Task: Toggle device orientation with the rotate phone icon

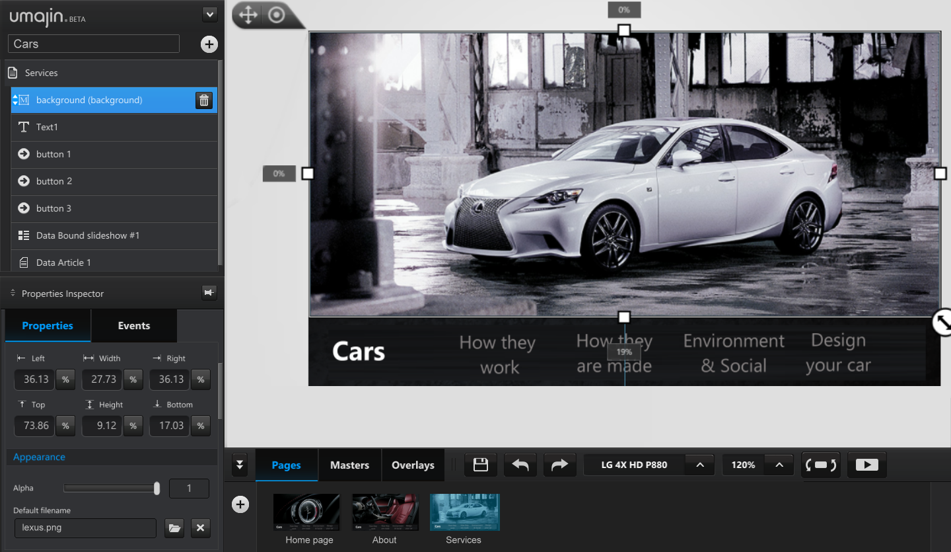Action: [821, 464]
